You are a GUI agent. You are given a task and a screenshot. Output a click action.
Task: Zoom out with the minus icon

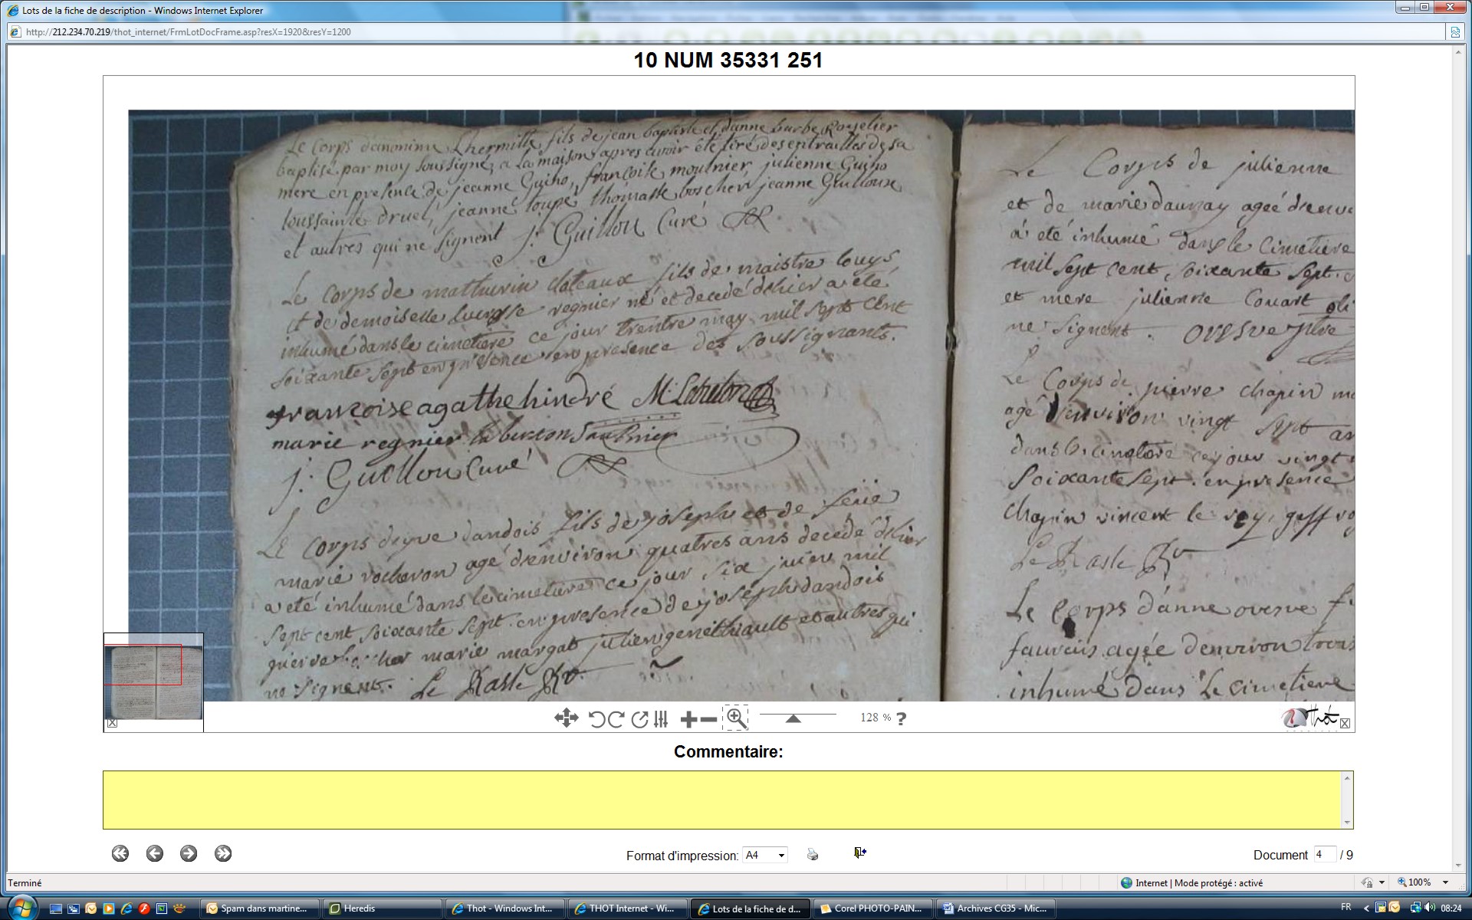tap(709, 719)
